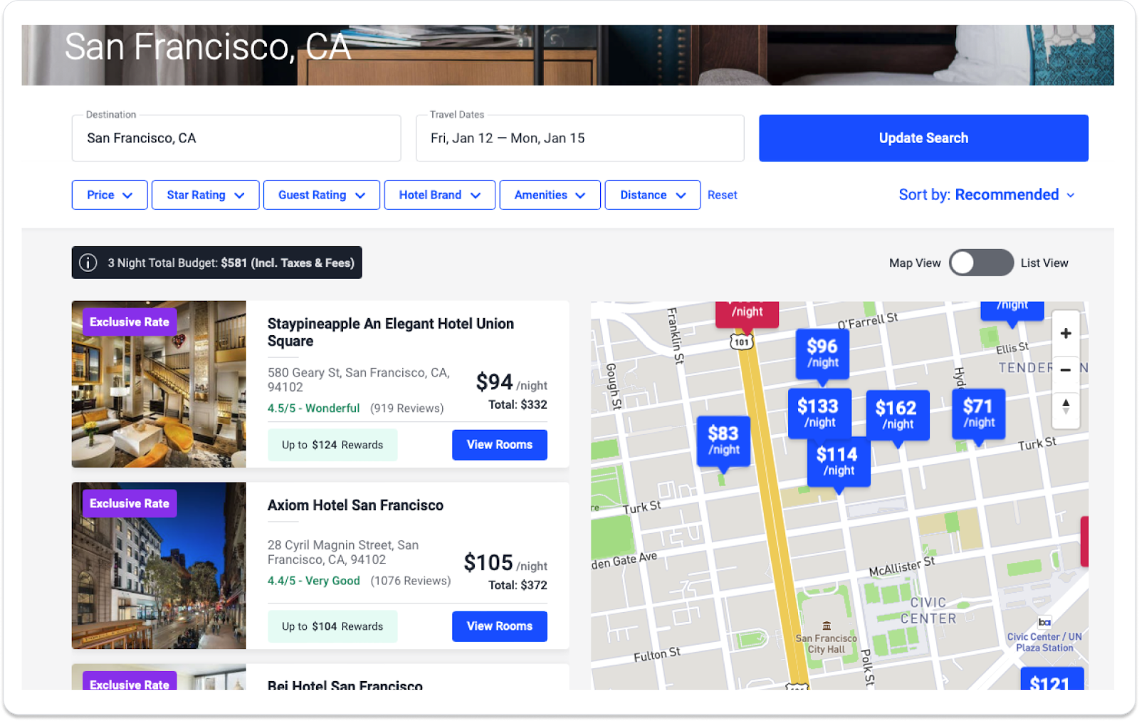Click the Destination input field
Image resolution: width=1139 pixels, height=721 pixels.
236,138
